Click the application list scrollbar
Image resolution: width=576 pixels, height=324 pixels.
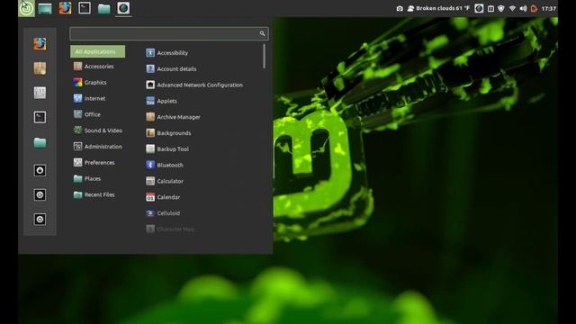click(264, 56)
